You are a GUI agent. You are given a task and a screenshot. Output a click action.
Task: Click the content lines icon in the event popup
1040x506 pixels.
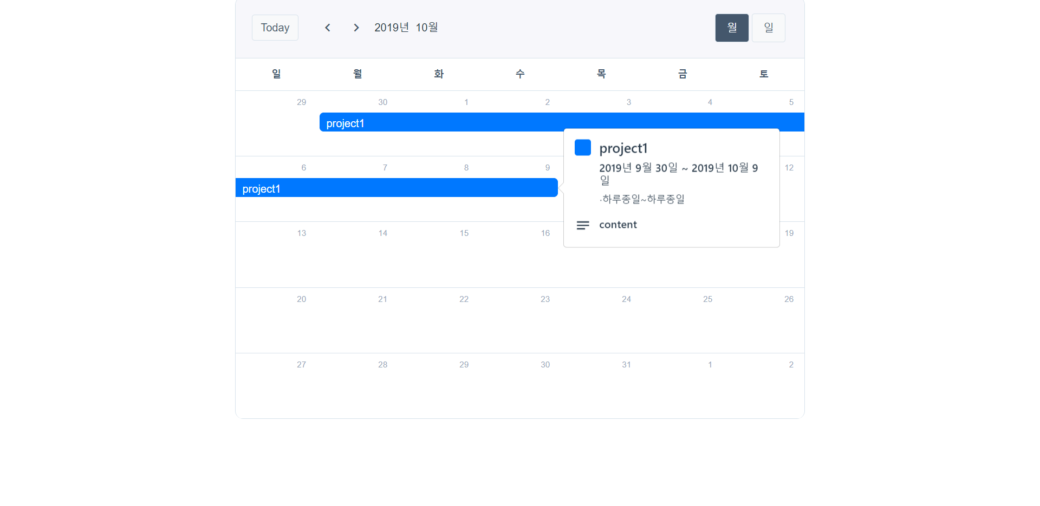582,225
